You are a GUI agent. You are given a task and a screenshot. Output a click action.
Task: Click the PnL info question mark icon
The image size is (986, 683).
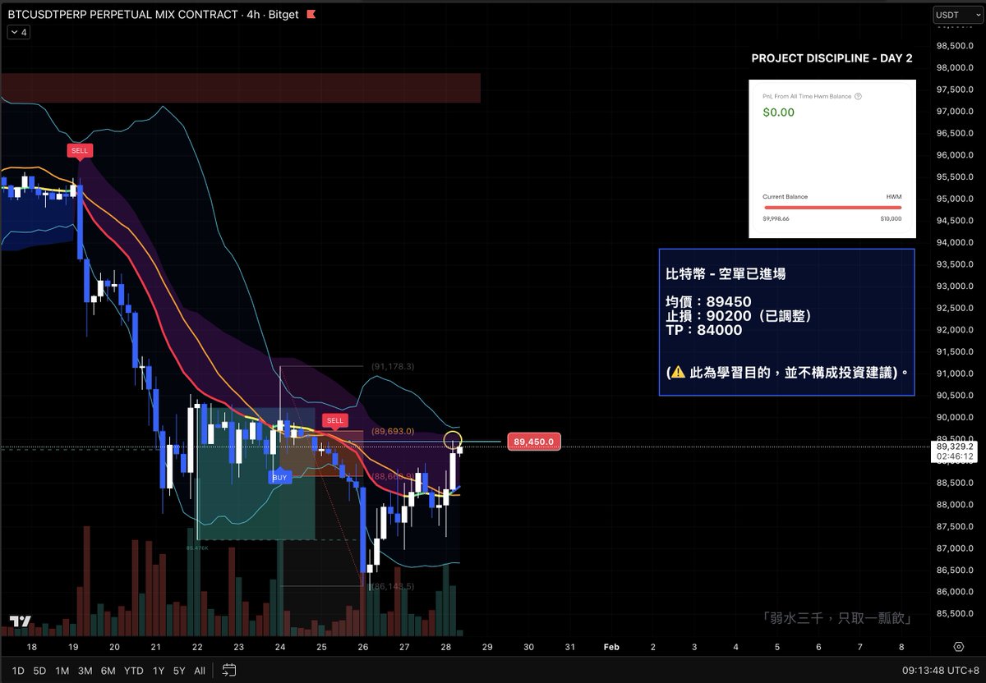click(x=858, y=96)
